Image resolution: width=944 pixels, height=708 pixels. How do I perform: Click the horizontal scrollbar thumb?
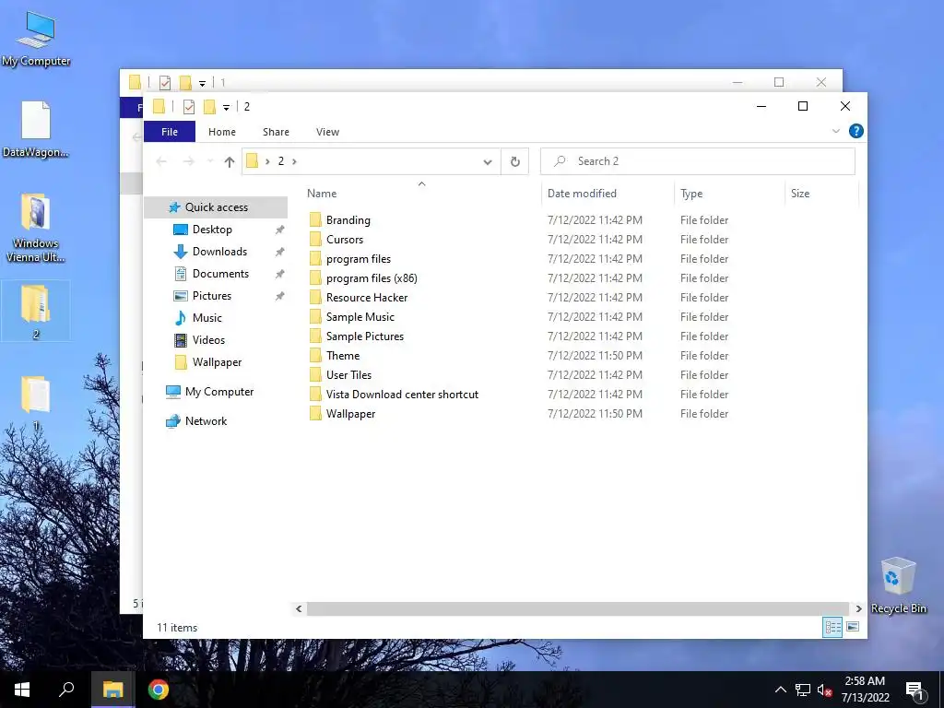point(577,608)
